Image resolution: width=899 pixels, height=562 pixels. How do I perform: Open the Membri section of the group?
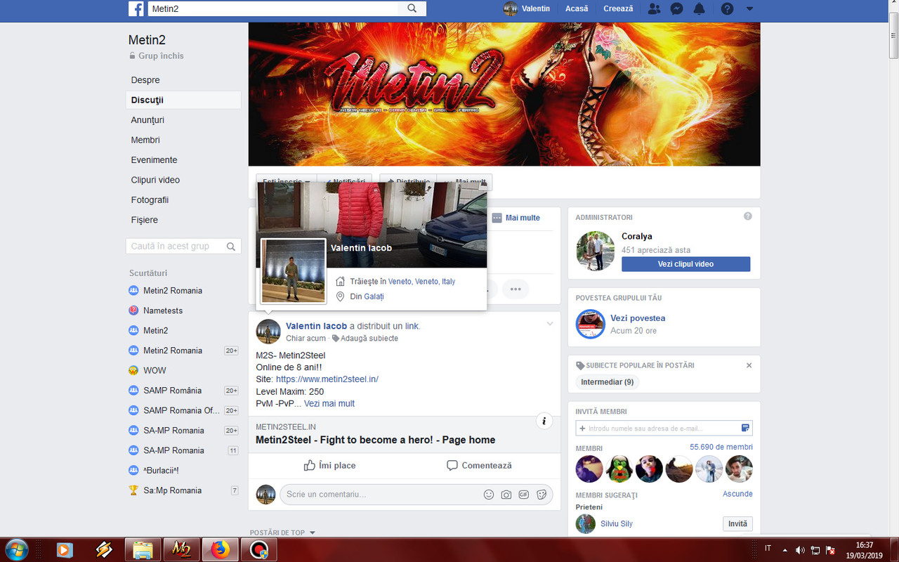click(145, 140)
